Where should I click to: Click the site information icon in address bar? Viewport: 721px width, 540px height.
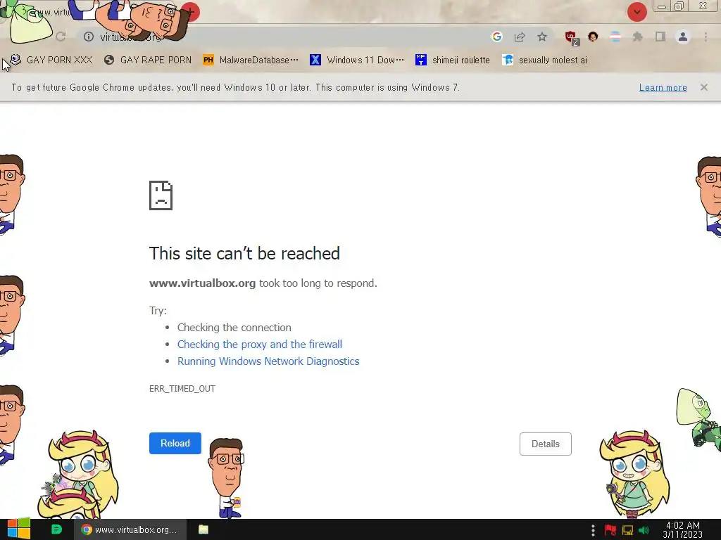point(89,37)
